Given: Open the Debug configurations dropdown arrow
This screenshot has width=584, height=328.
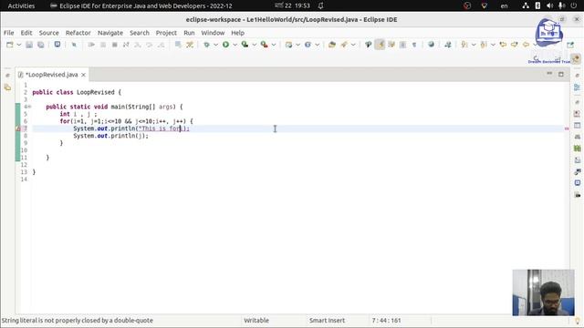Looking at the screenshot, I should coord(215,45).
